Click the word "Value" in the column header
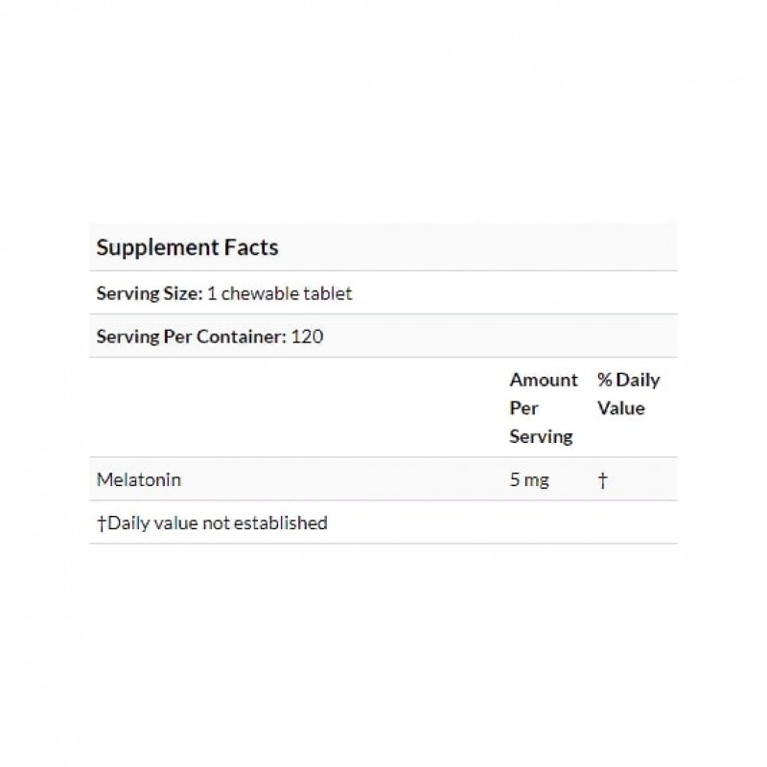 click(620, 407)
